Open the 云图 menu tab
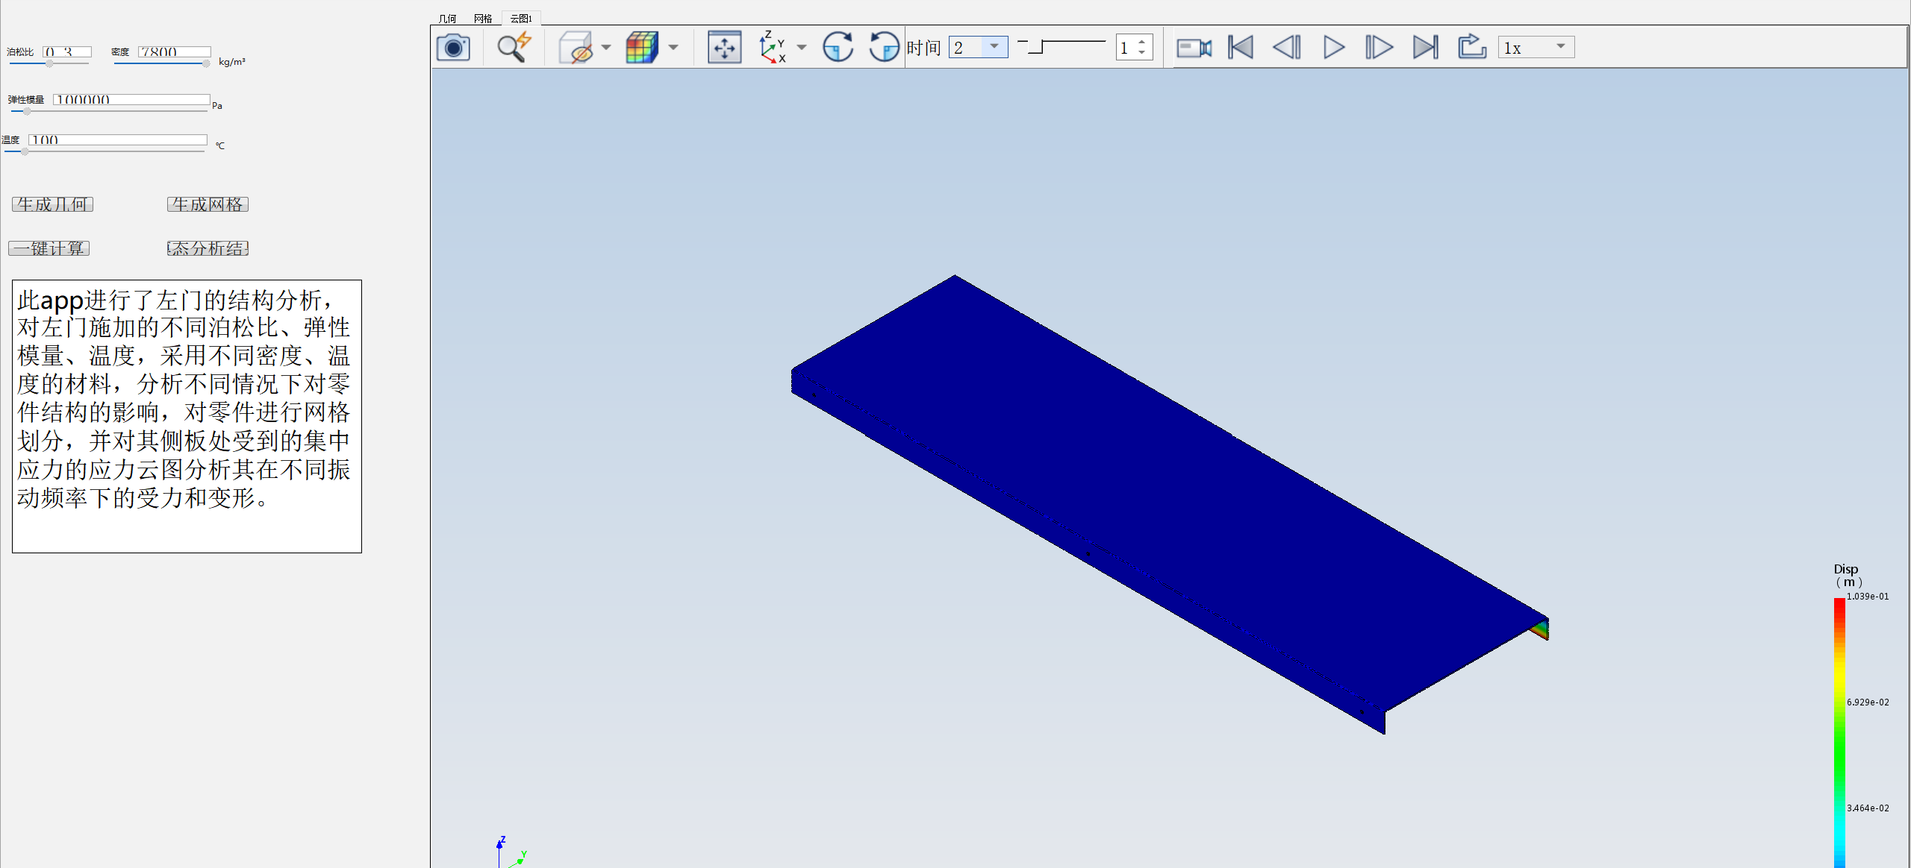This screenshot has width=1911, height=868. [x=518, y=17]
